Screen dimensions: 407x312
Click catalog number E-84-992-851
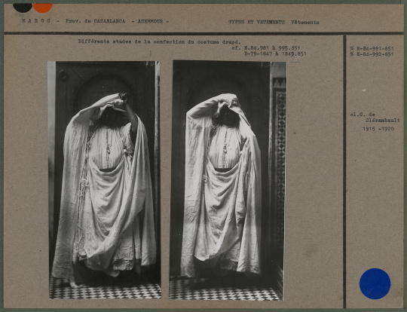[x=372, y=54]
